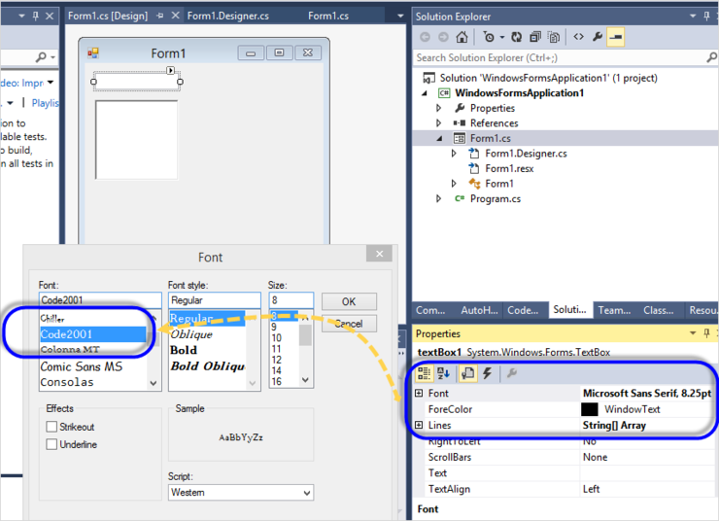
Task: Click the View Code icon in Solution Explorer
Action: click(x=578, y=37)
